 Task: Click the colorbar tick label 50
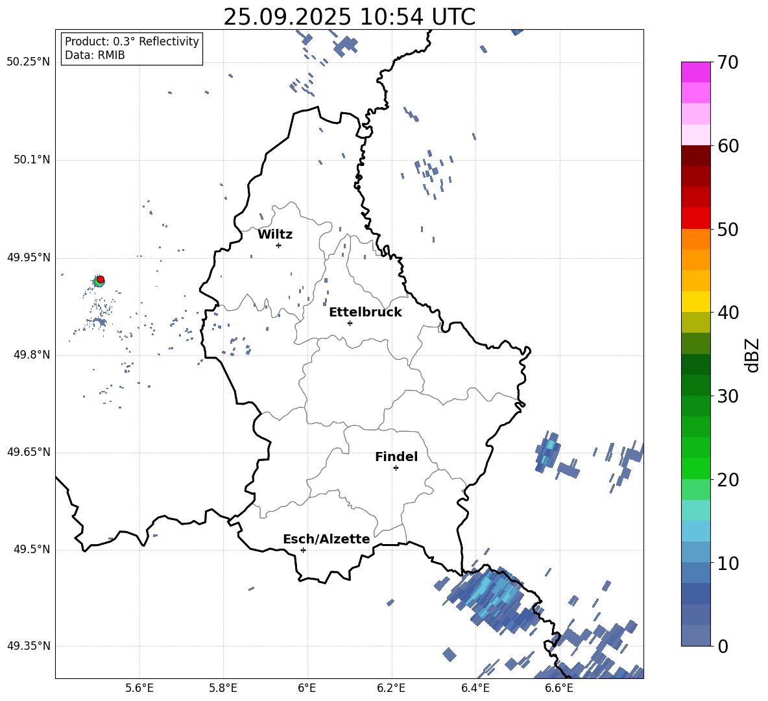click(728, 229)
